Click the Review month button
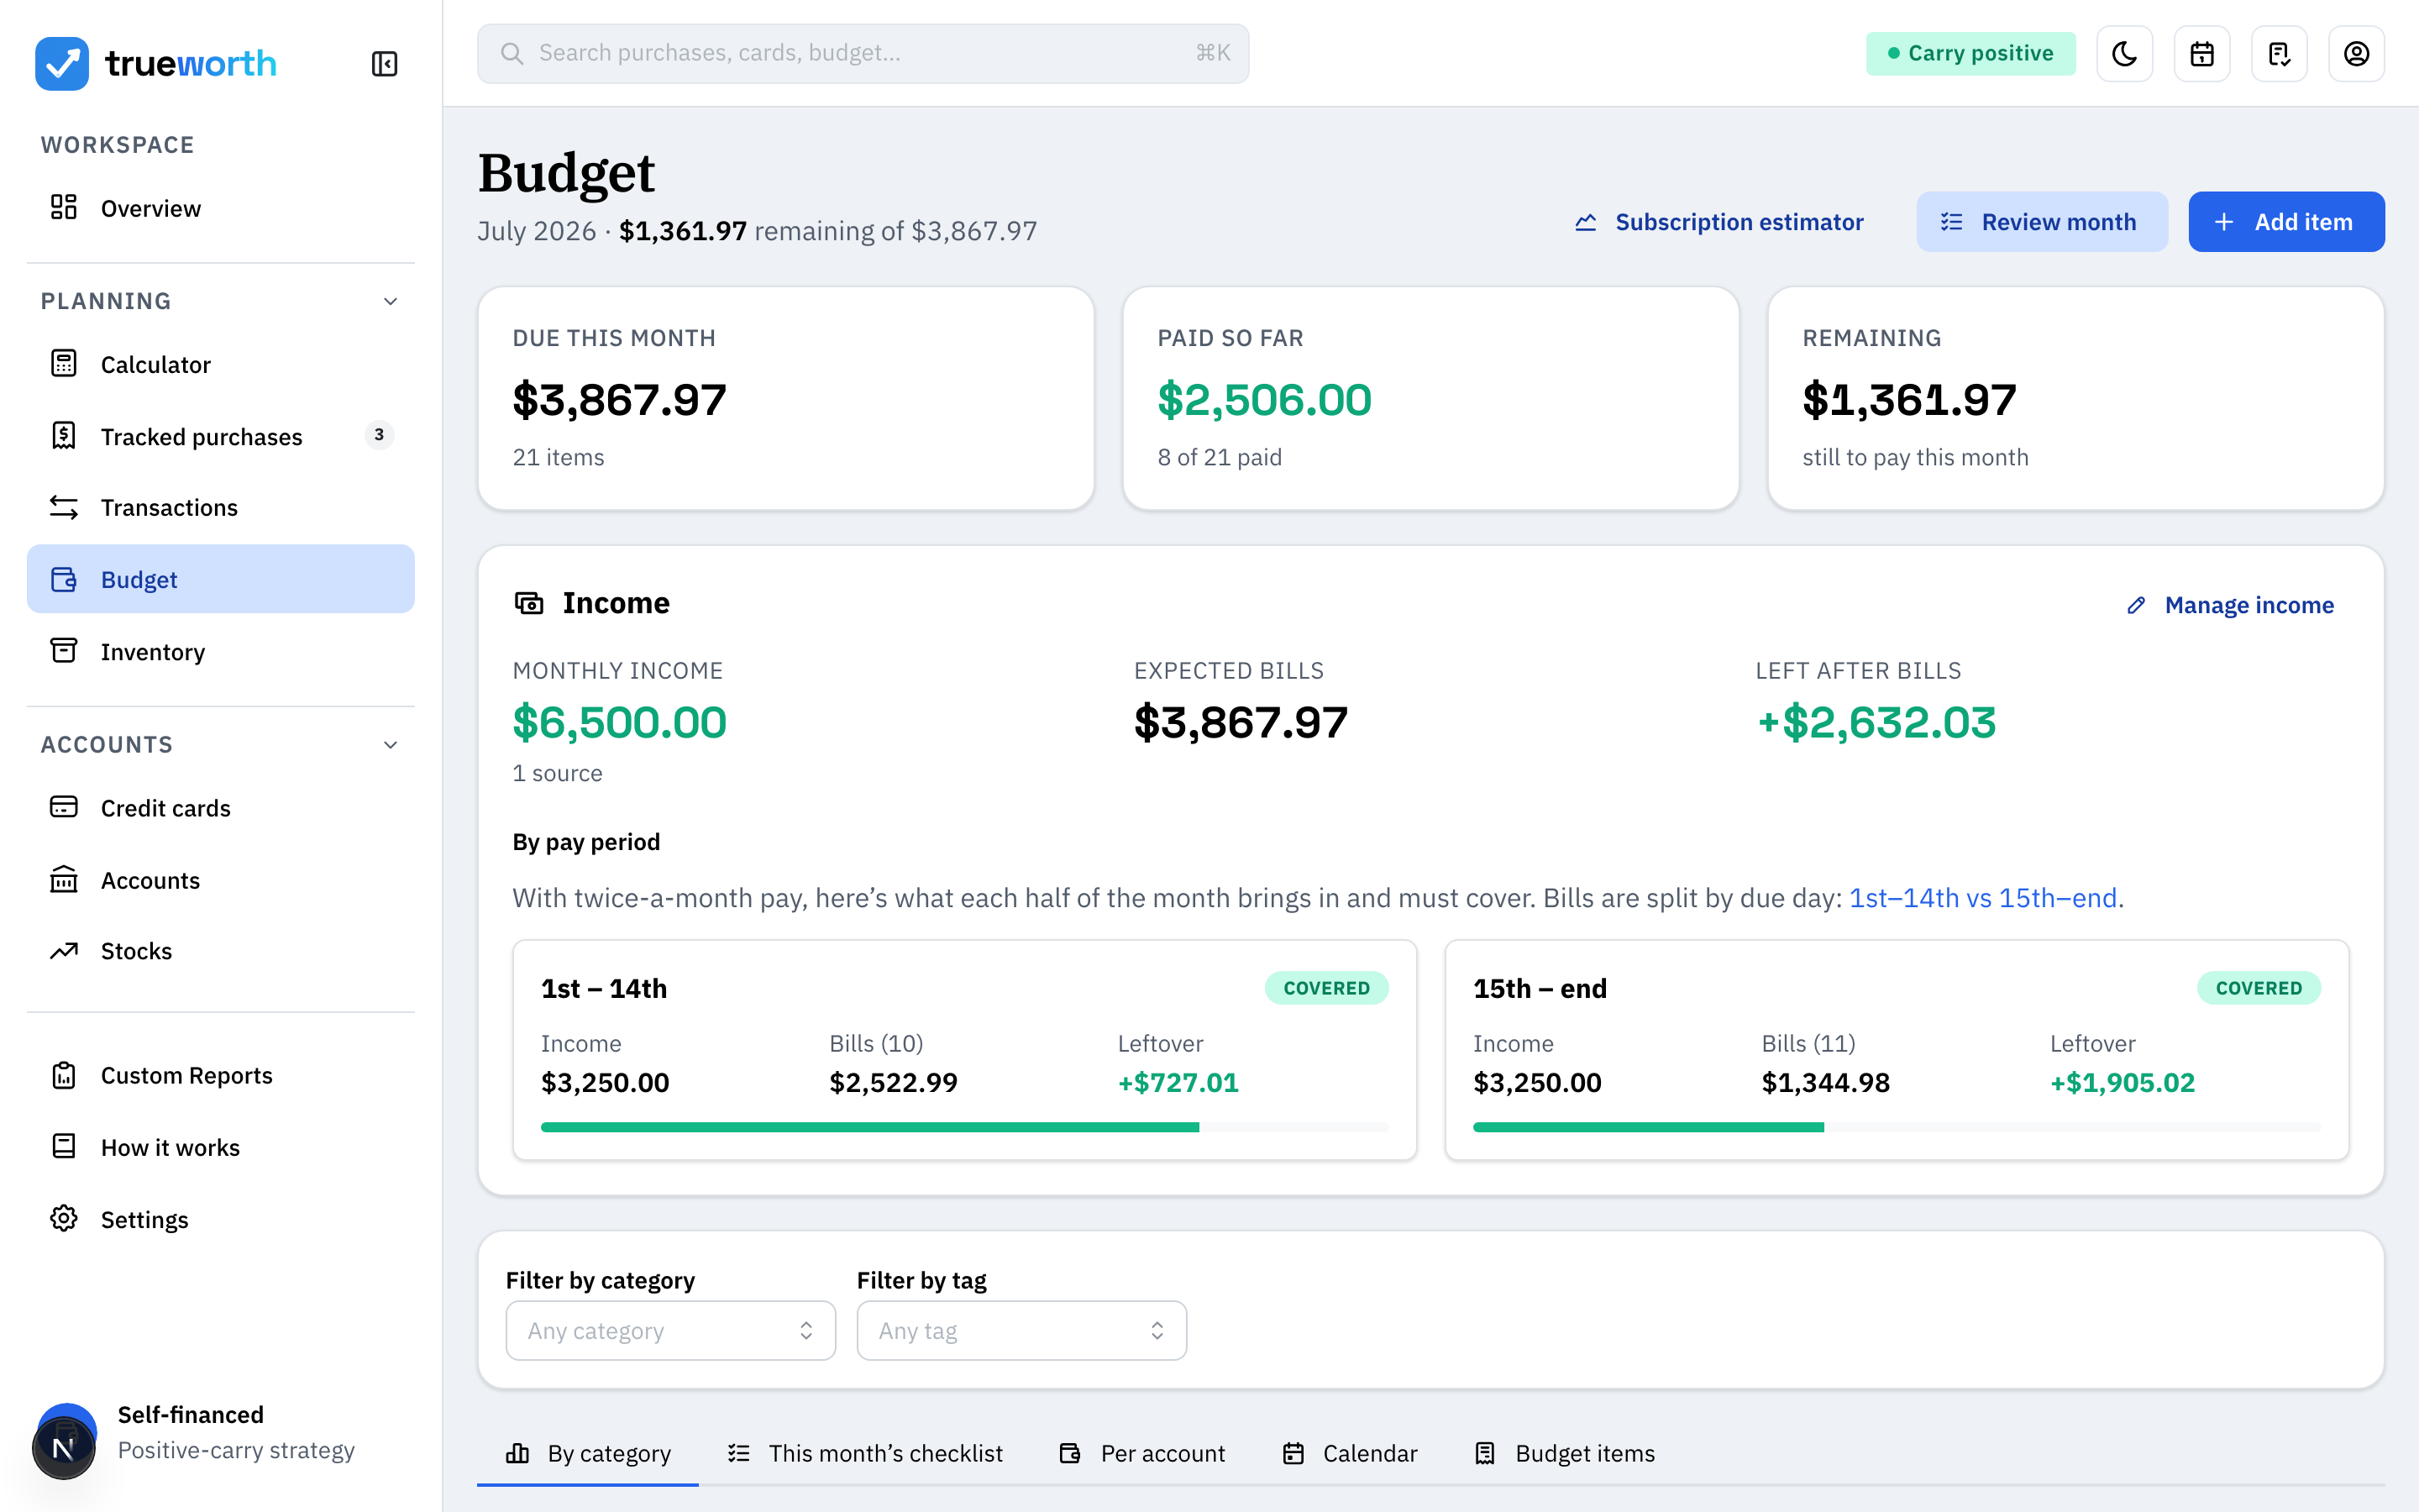 (x=2041, y=222)
